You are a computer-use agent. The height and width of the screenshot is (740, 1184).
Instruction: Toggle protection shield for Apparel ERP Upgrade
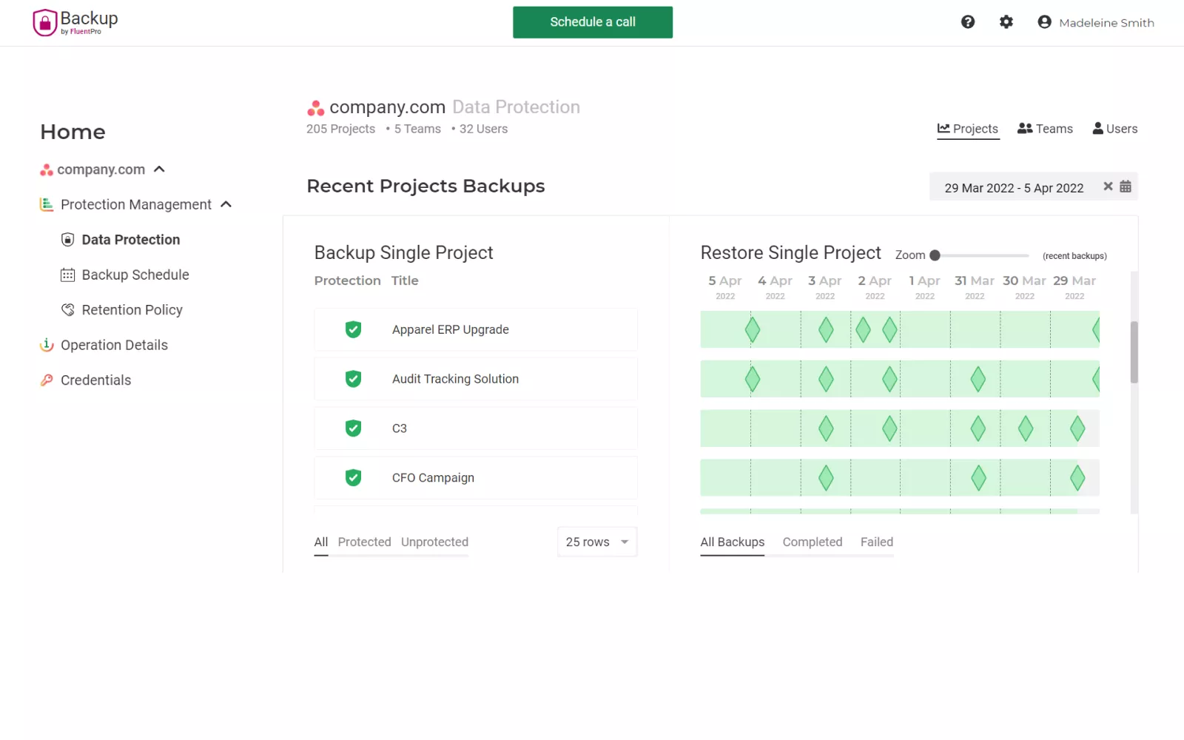coord(354,329)
